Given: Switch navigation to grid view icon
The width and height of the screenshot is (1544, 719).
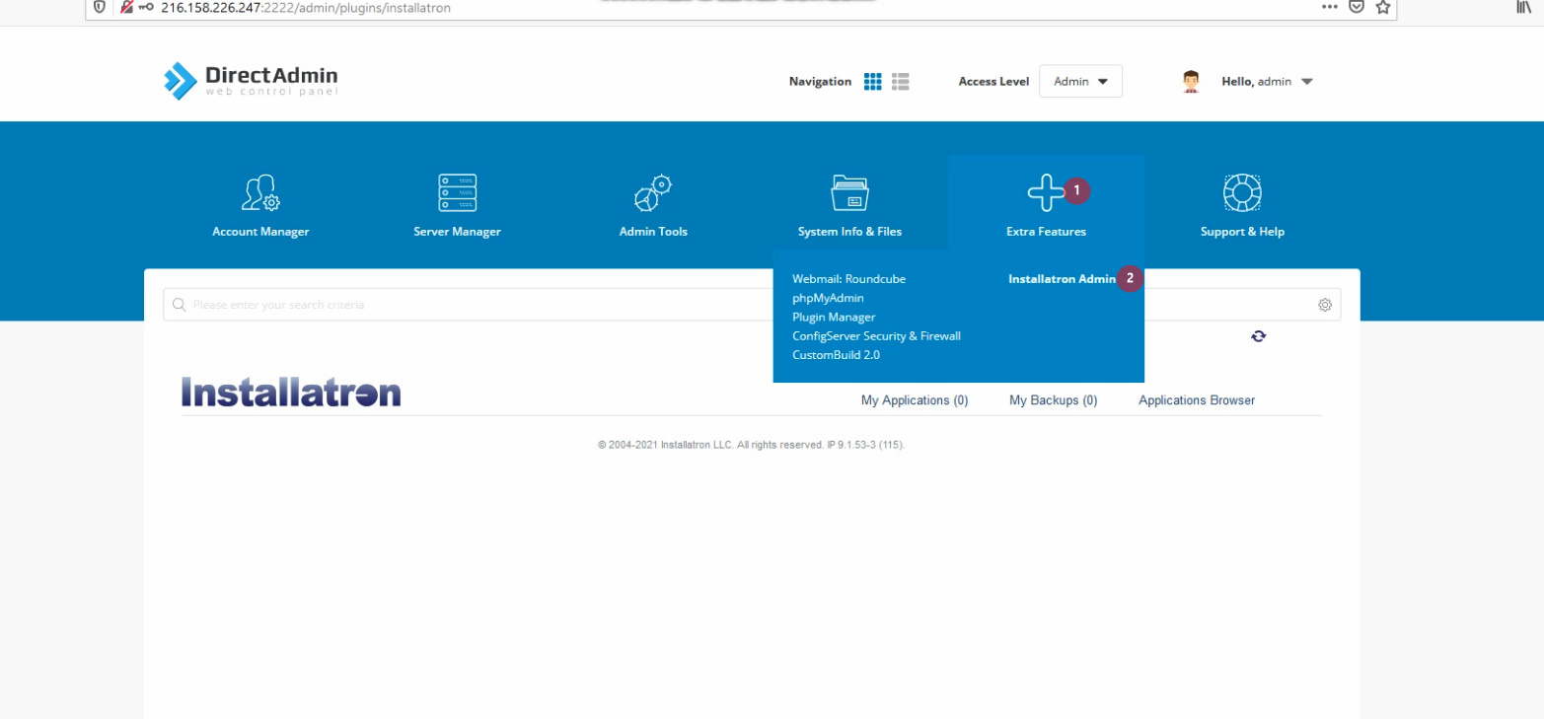Looking at the screenshot, I should pos(872,82).
